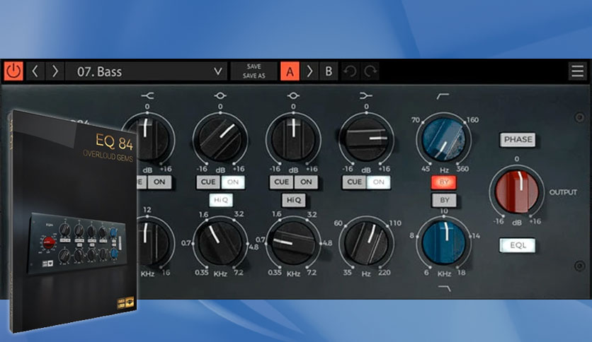This screenshot has height=342, width=592.
Task: Open the hamburger menu
Action: (577, 71)
